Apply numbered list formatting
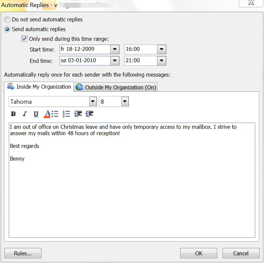 [67, 114]
